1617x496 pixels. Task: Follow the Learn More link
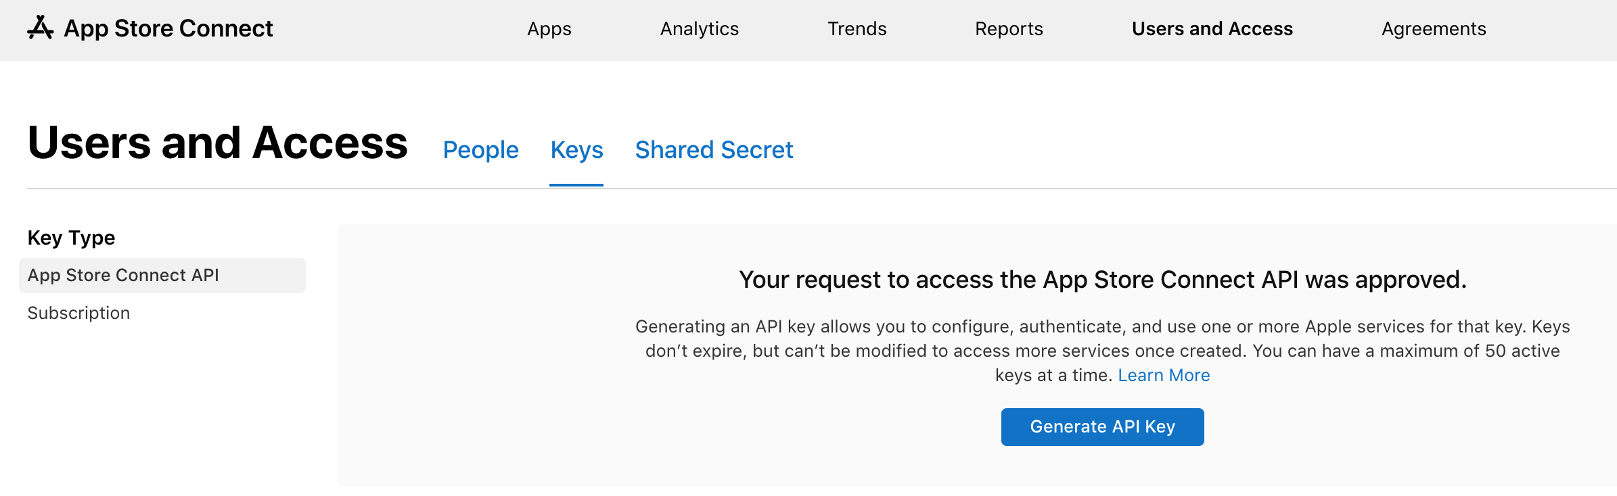pos(1164,375)
